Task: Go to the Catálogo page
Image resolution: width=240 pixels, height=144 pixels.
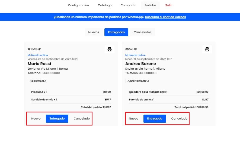Action: tap(105, 5)
